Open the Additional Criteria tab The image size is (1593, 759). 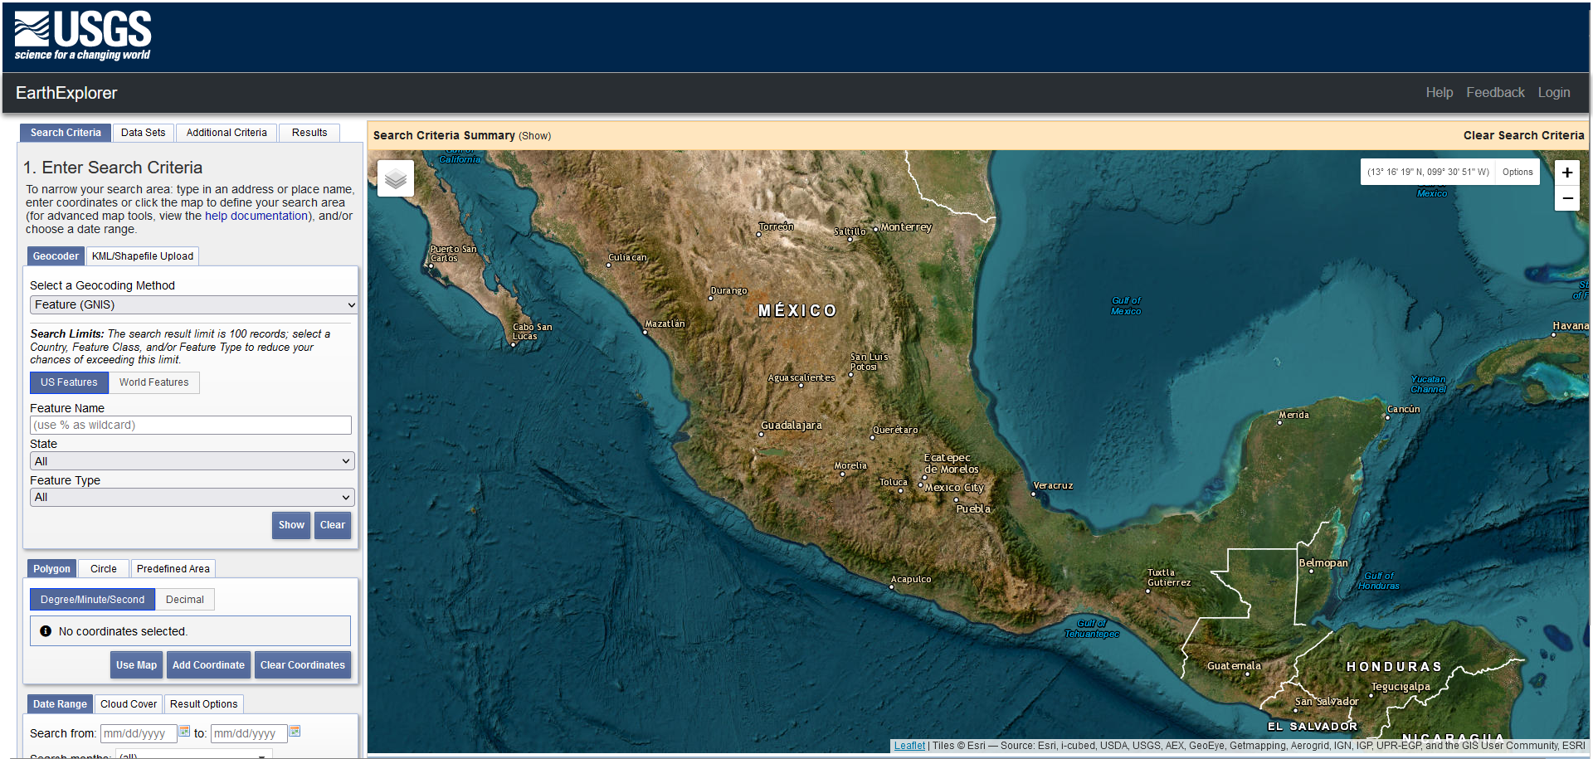pyautogui.click(x=227, y=133)
